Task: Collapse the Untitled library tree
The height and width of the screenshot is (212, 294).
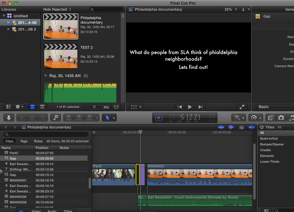Action: [x=4, y=16]
